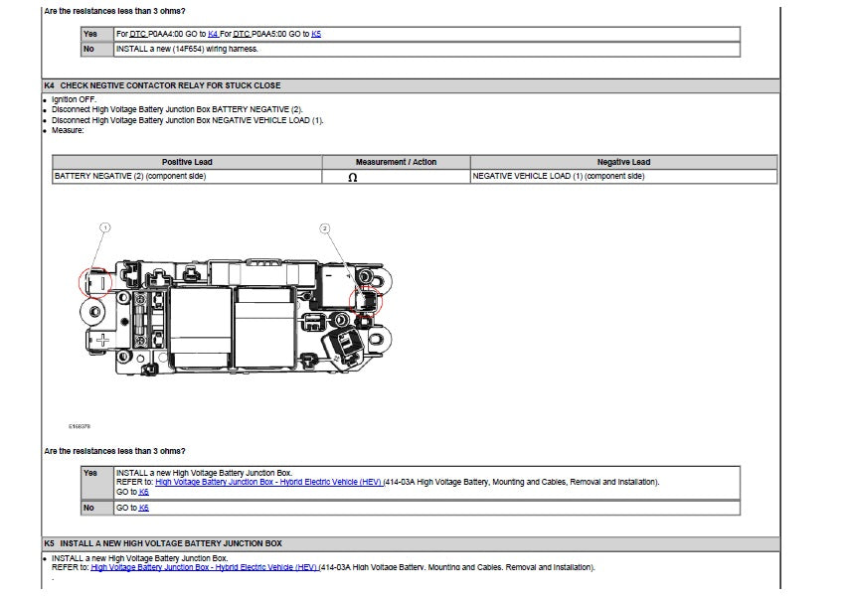Select the text 'INSTALL a new (14F654) wiring harness.'
The width and height of the screenshot is (845, 596).
coord(187,49)
